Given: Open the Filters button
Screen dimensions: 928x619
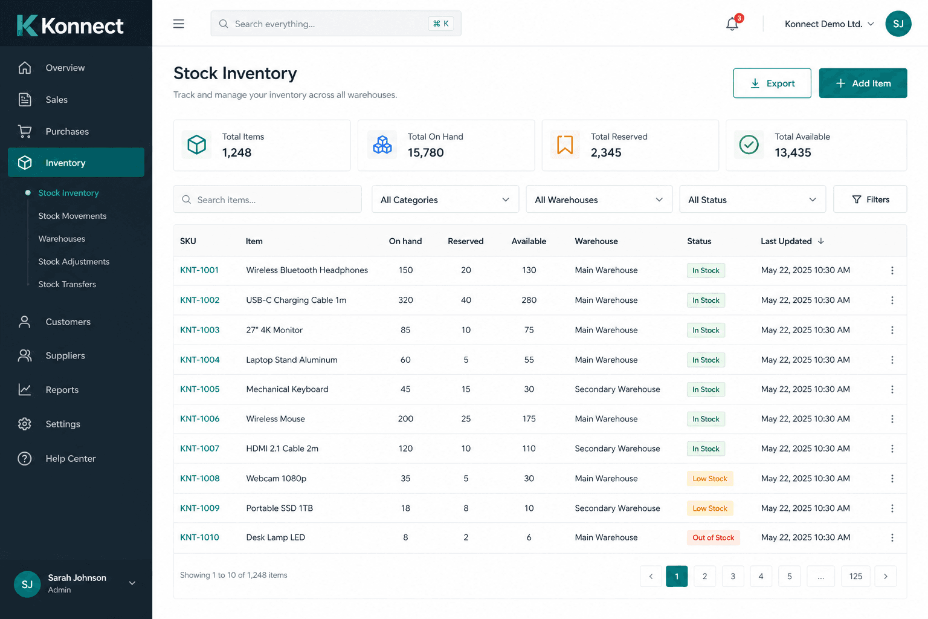Looking at the screenshot, I should tap(870, 199).
